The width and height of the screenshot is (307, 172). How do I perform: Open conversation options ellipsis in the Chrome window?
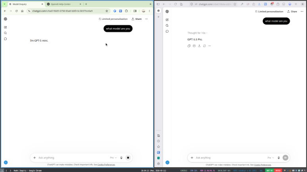tap(146, 19)
